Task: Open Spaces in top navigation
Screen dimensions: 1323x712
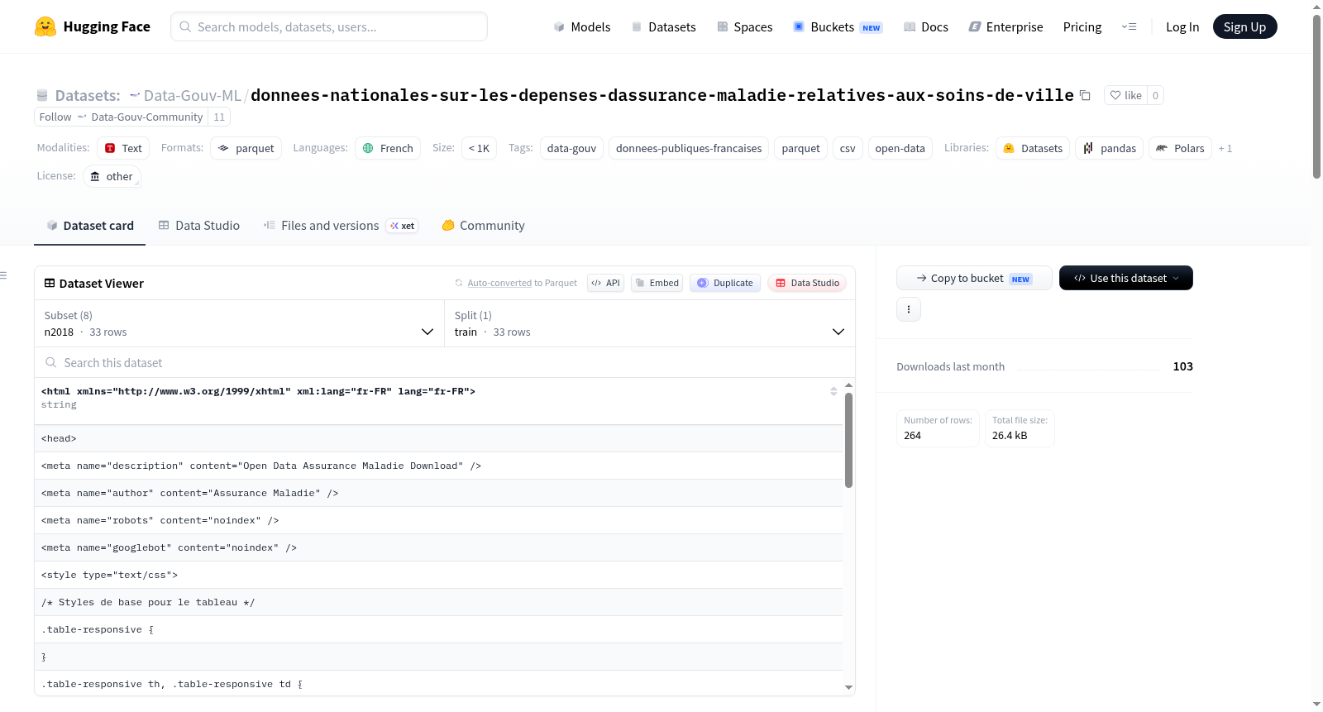Action: (x=745, y=26)
